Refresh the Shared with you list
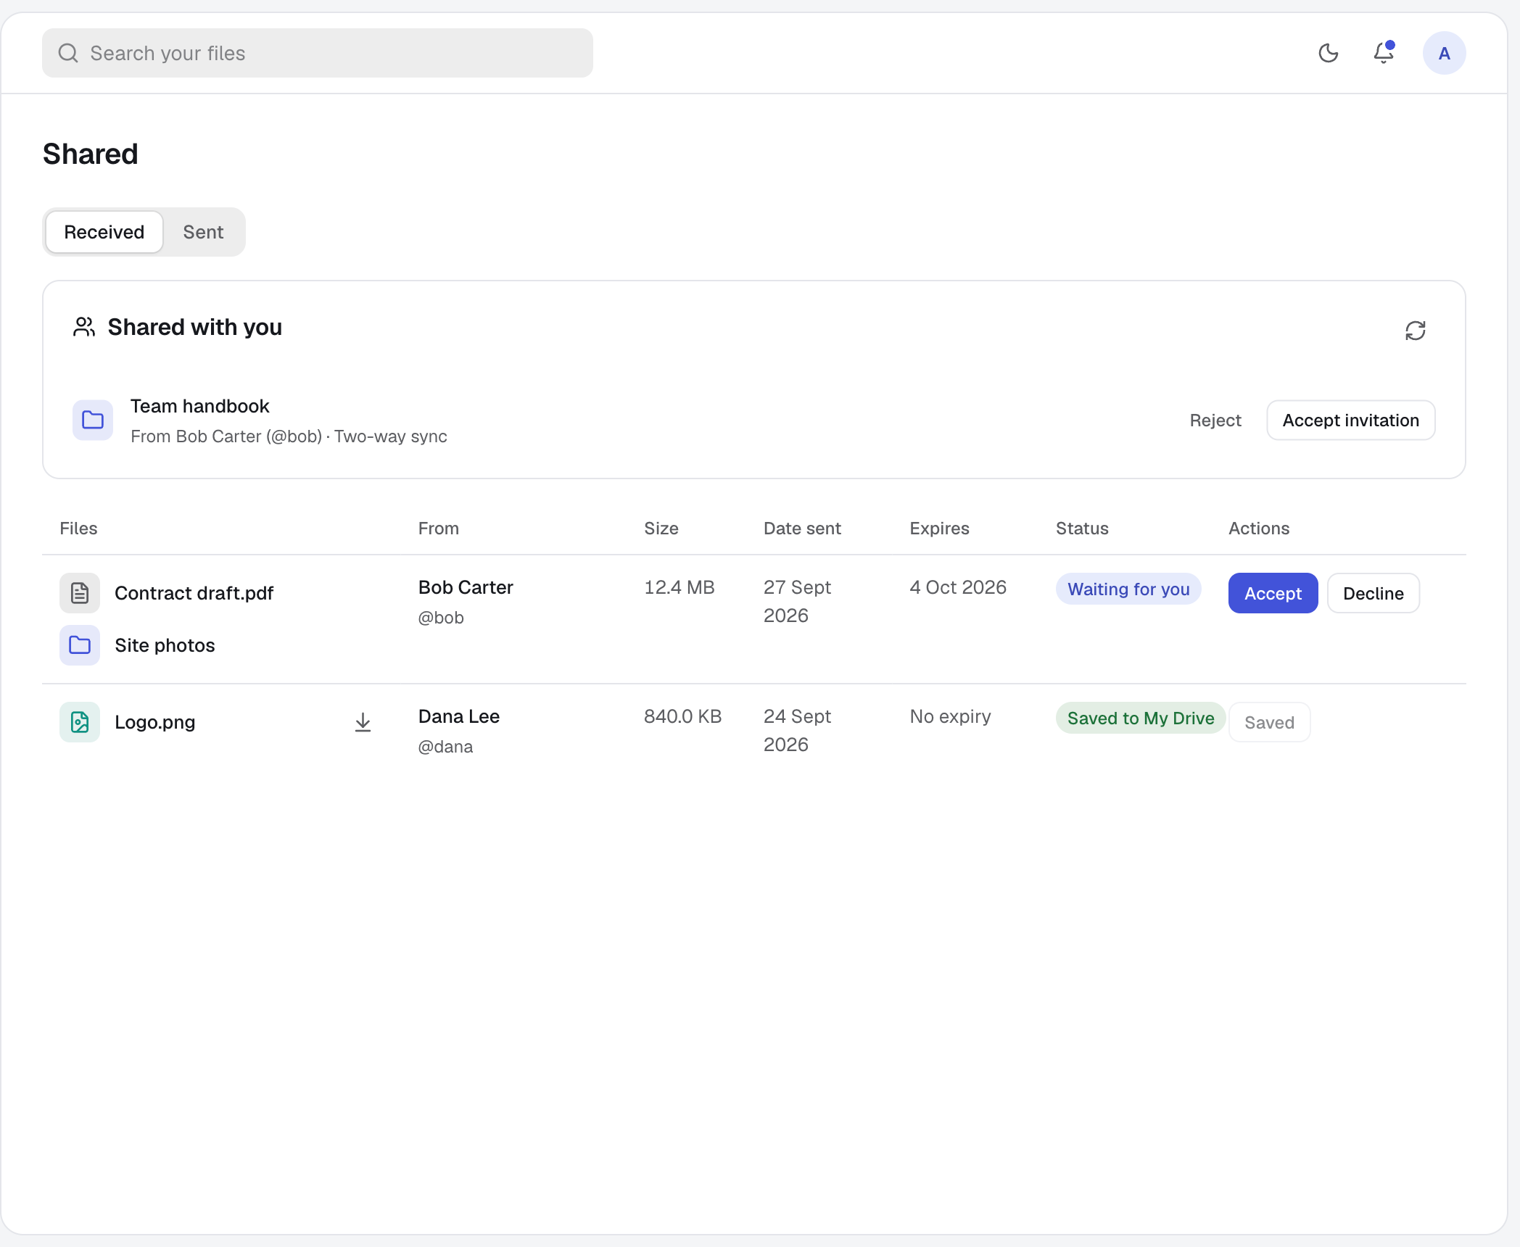 [x=1415, y=331]
